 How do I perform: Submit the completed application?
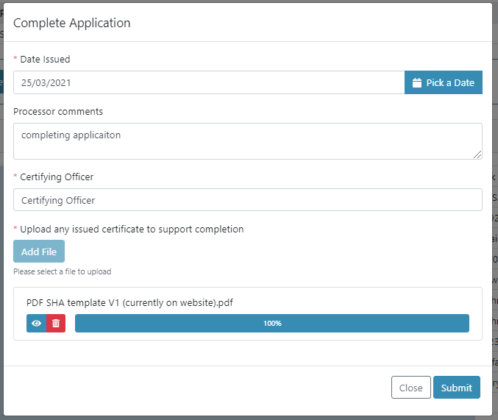[x=456, y=388]
